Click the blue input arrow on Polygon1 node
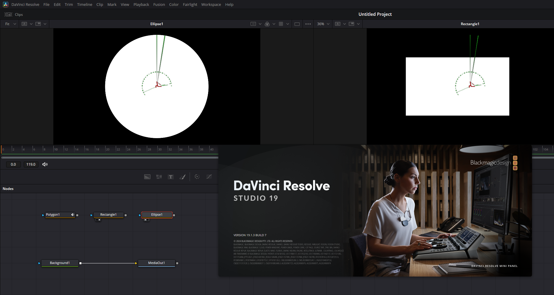The width and height of the screenshot is (554, 295). coord(43,215)
